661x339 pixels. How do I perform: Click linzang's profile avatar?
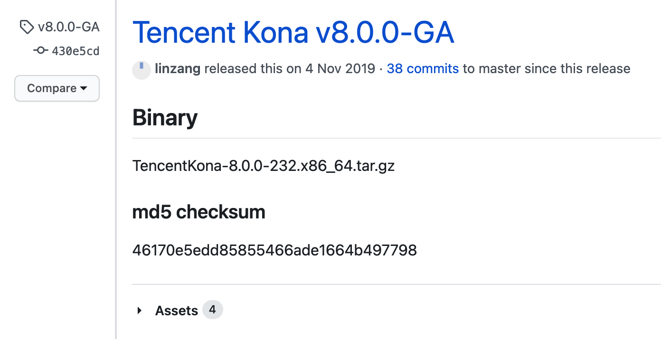click(x=141, y=69)
